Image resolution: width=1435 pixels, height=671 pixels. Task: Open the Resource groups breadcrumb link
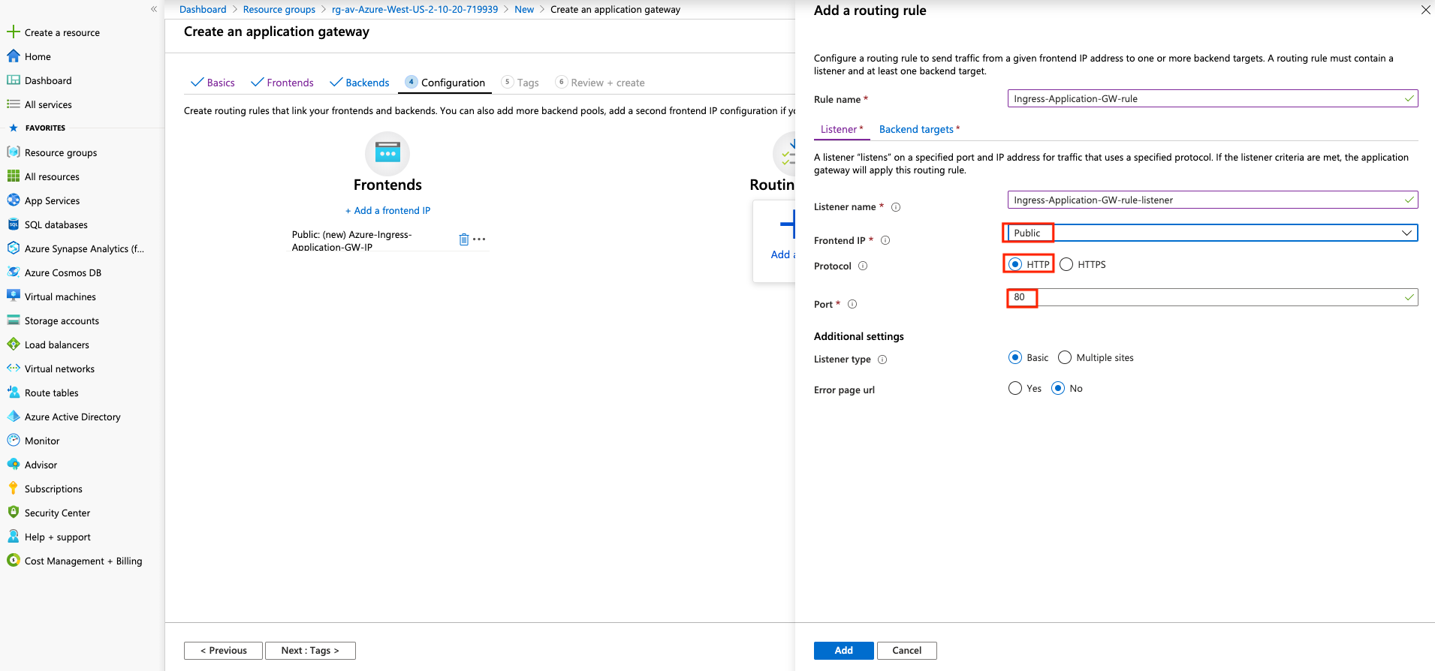(x=279, y=9)
